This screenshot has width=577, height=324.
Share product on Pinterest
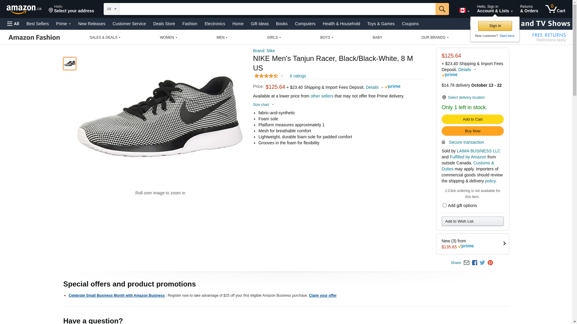(x=490, y=263)
